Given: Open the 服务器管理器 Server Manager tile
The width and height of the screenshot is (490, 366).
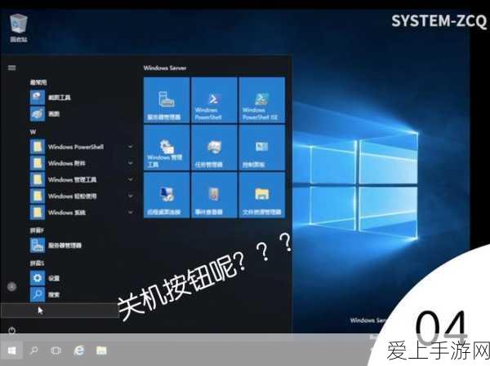Looking at the screenshot, I should 167,100.
